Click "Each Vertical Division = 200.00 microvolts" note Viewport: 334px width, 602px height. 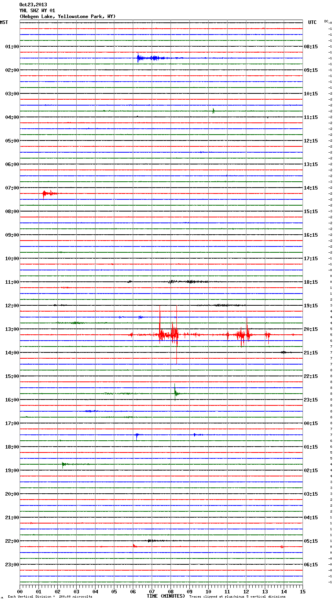coord(50,597)
